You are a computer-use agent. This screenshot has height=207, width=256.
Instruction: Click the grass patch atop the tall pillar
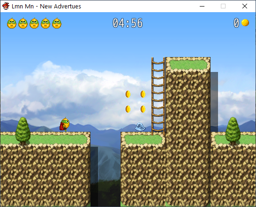click(188, 64)
